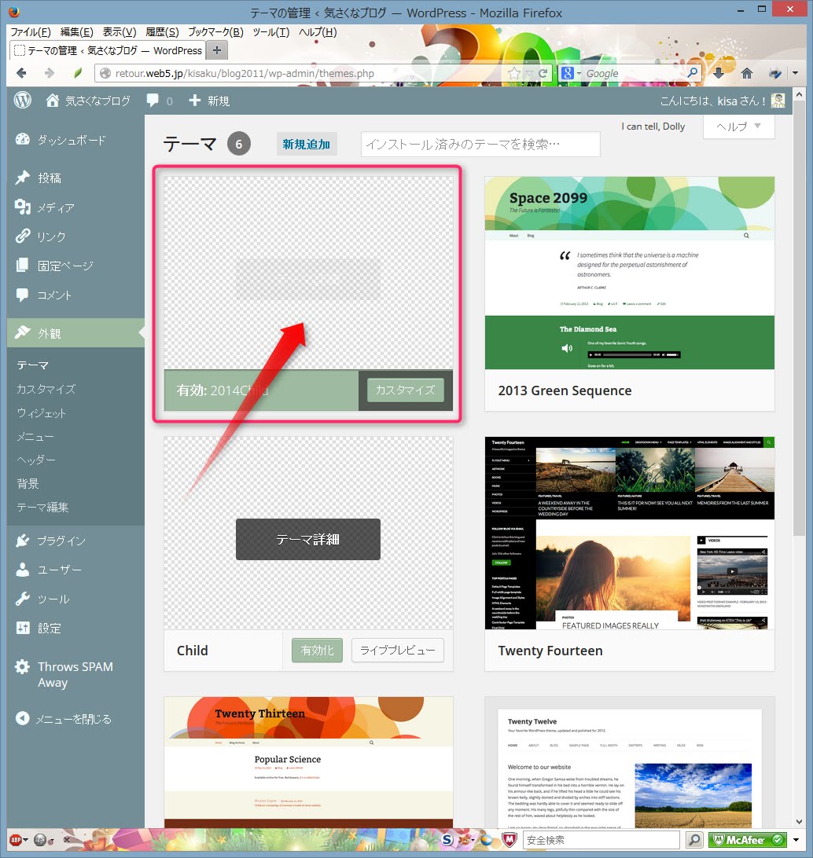
Task: Open ヘルプ(H) menu in menu bar
Action: click(318, 32)
